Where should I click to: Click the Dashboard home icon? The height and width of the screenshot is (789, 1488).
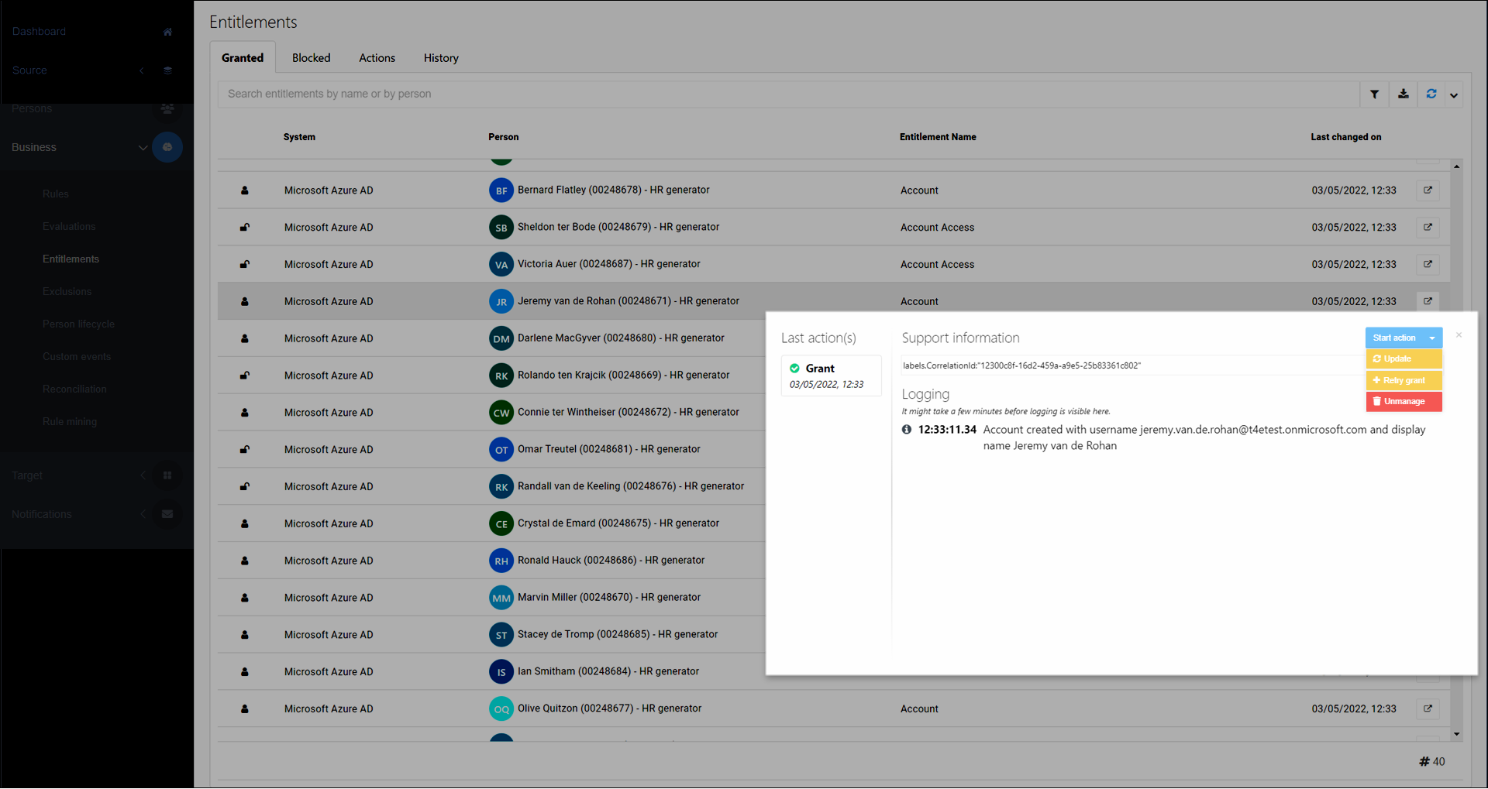[167, 32]
